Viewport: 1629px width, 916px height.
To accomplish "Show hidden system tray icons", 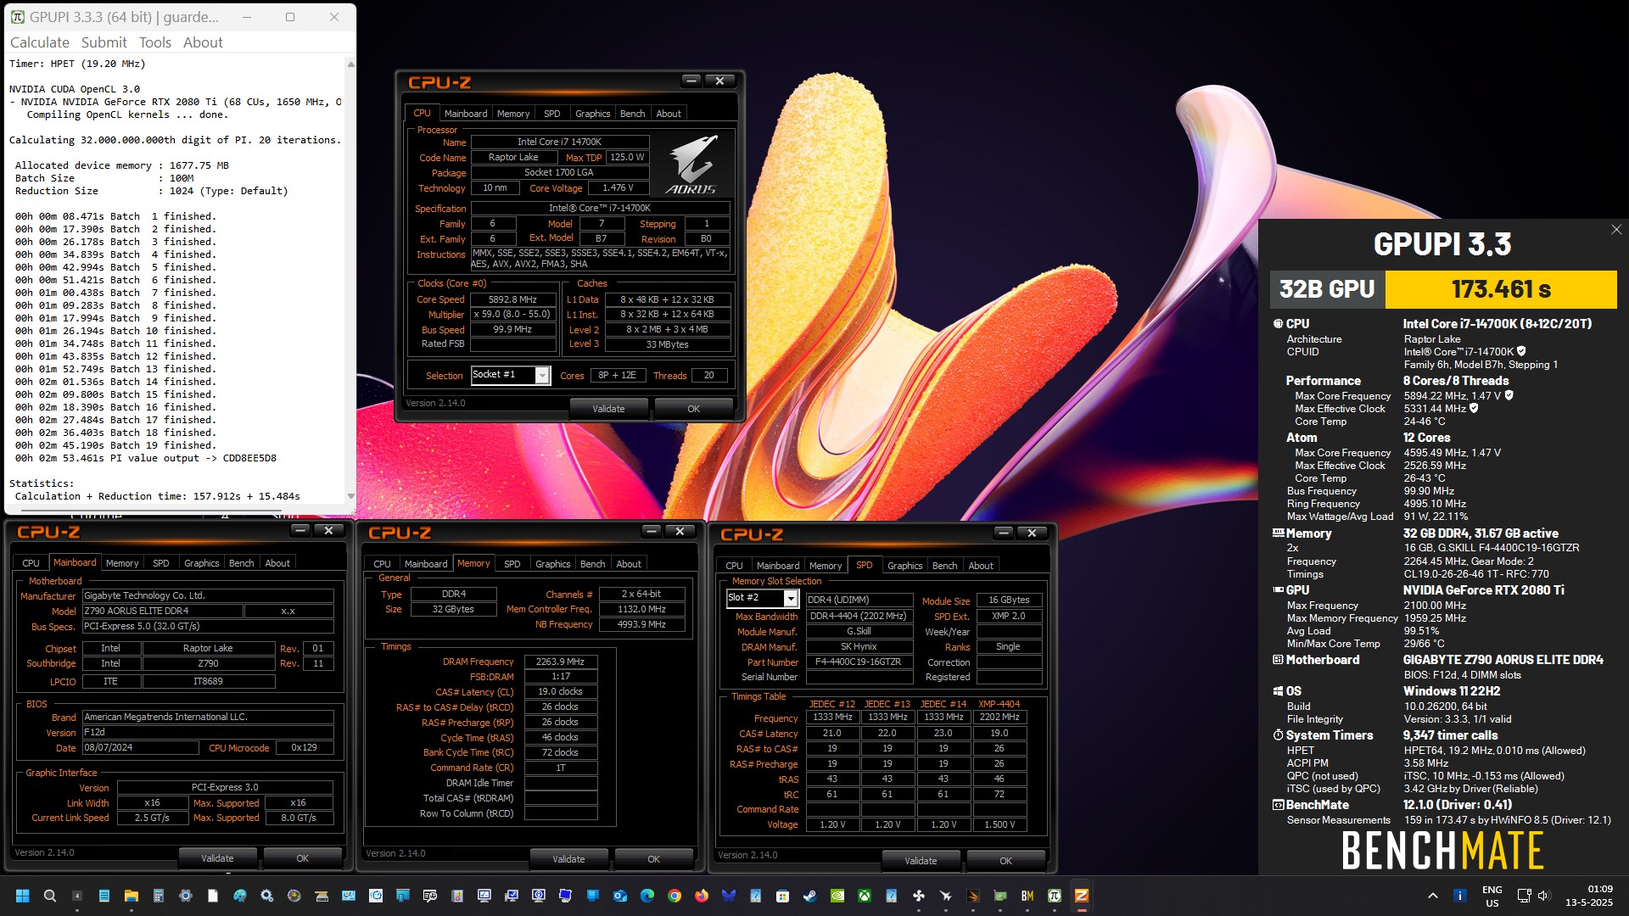I will pyautogui.click(x=1433, y=896).
